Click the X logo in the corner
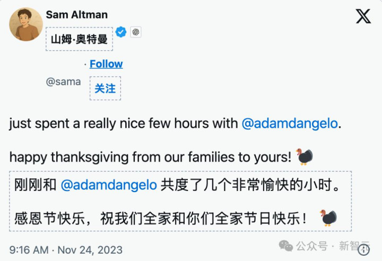 [x=363, y=16]
